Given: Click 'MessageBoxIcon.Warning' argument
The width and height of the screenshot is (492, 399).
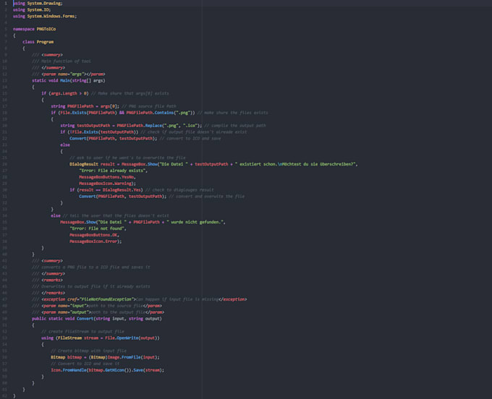Looking at the screenshot, I should tap(106, 184).
